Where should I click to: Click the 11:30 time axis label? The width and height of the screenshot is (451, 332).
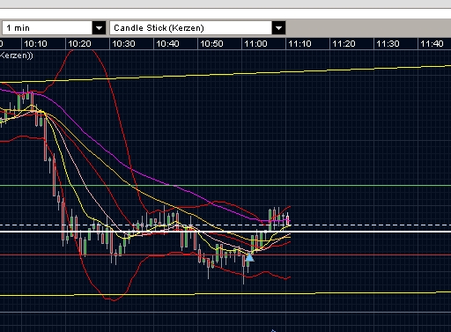(388, 44)
